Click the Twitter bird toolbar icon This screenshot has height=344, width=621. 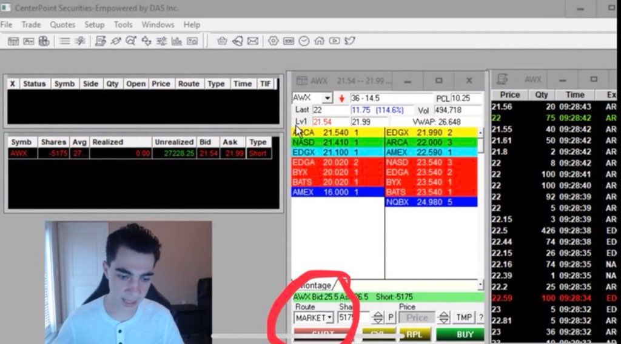(x=350, y=41)
